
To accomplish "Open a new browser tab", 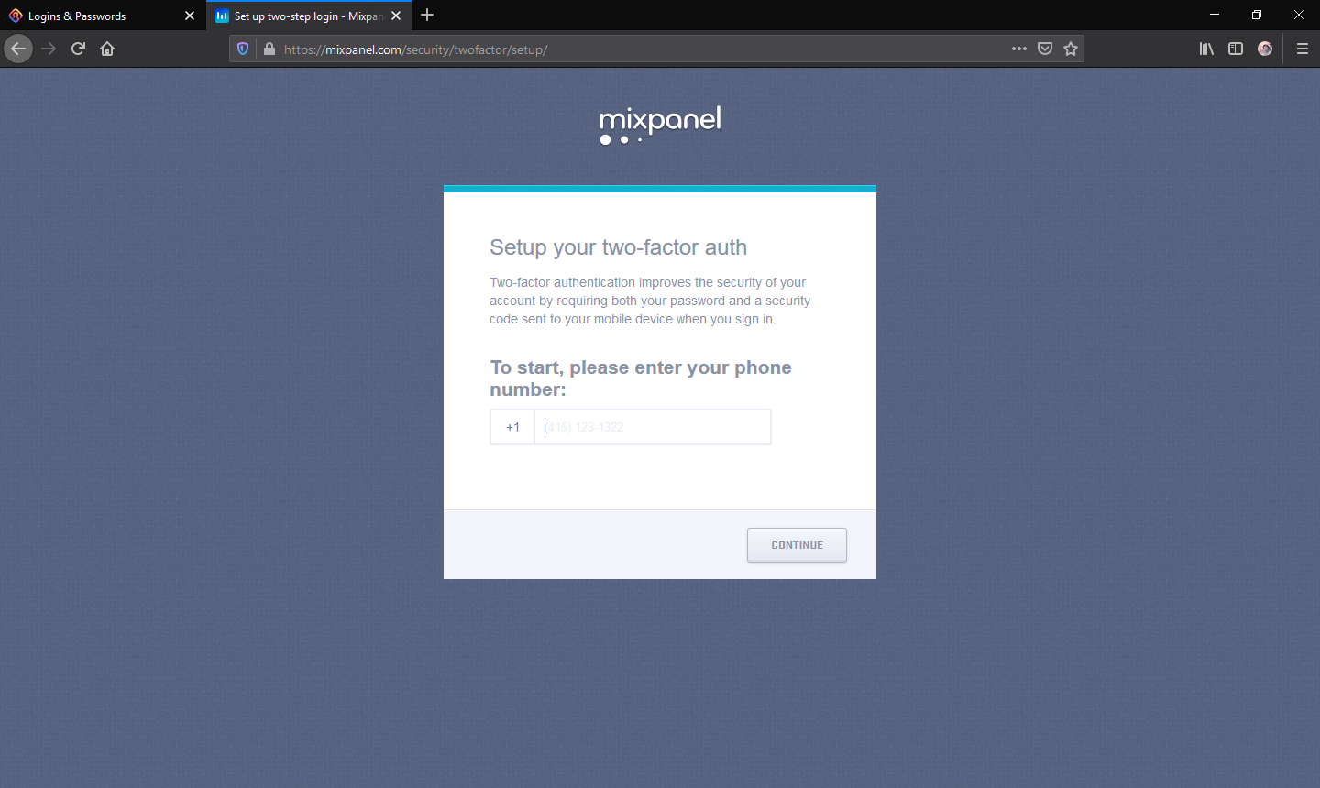I will [427, 16].
